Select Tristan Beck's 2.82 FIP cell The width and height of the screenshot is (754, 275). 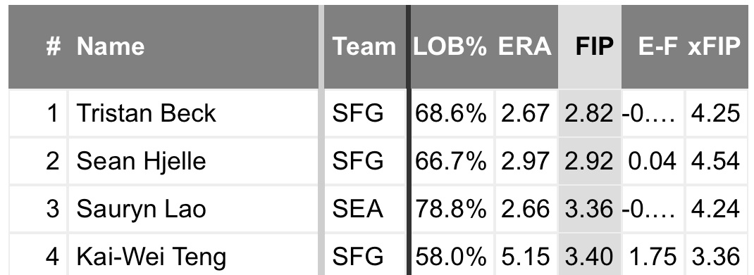click(590, 114)
